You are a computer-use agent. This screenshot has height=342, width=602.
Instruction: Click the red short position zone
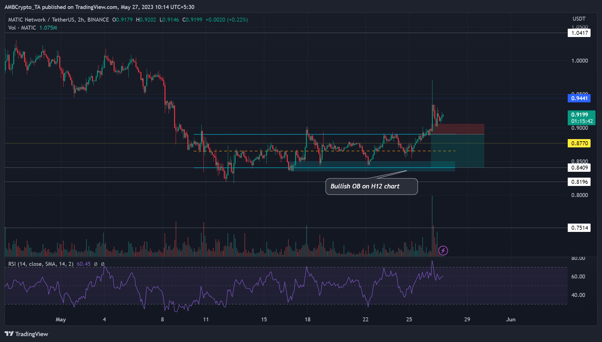coord(458,129)
